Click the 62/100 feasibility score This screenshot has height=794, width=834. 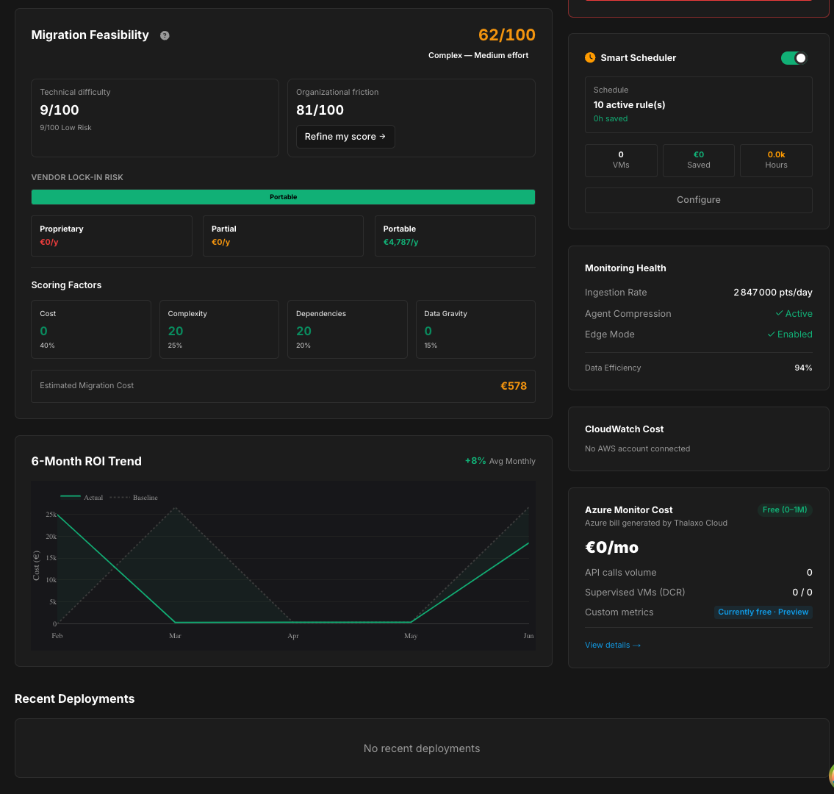506,35
